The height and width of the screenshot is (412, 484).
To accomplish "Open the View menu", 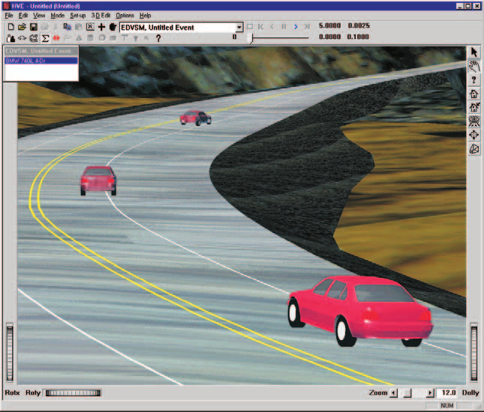I will pyautogui.click(x=39, y=16).
